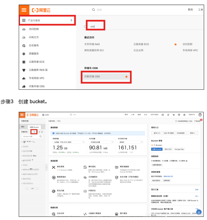
Task: Open 容器服务 in the left sidebar
Action: [x=34, y=53]
